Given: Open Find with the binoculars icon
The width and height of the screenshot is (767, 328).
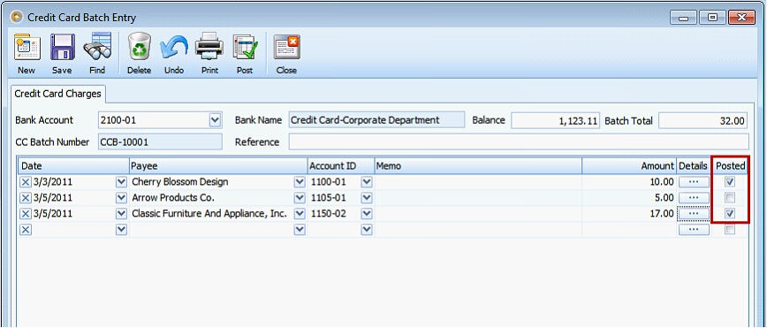Looking at the screenshot, I should pos(97,47).
